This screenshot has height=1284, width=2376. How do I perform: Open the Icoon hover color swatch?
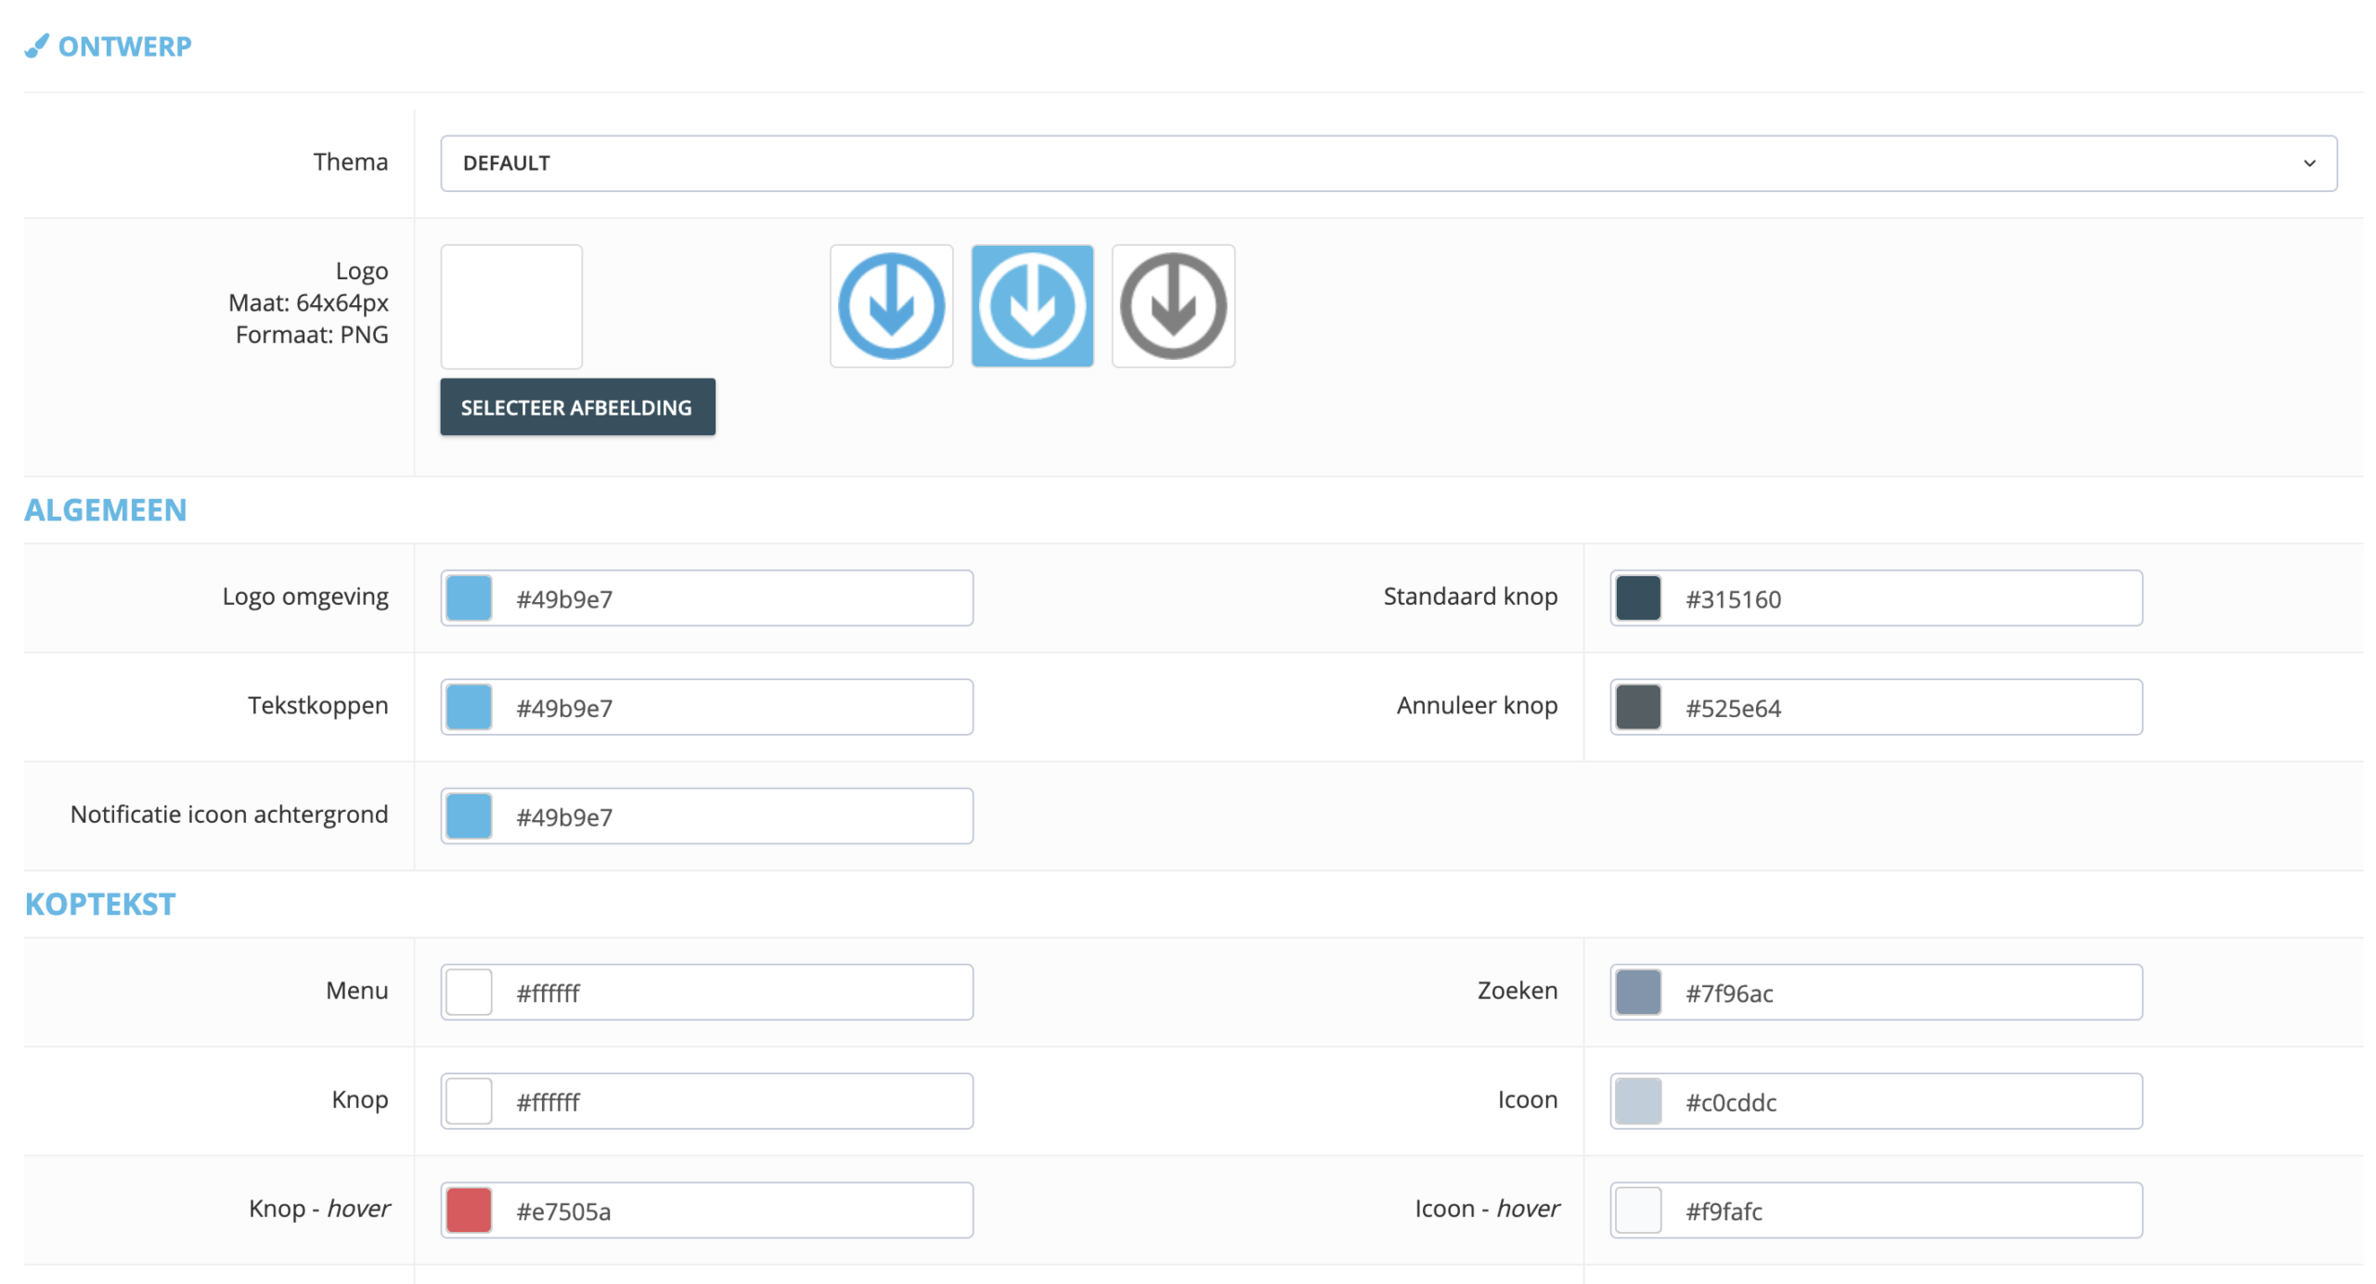click(1637, 1211)
